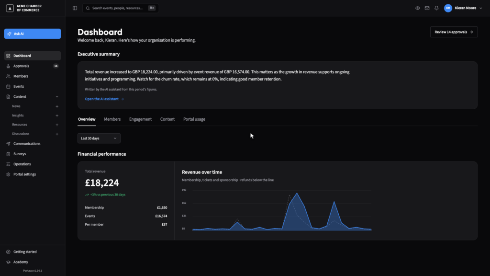Open Members in the sidebar

coord(33,76)
